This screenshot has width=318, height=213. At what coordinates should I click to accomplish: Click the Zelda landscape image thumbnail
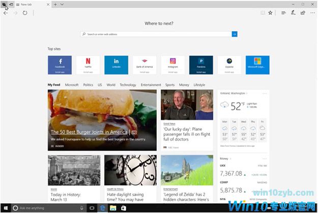(187, 170)
